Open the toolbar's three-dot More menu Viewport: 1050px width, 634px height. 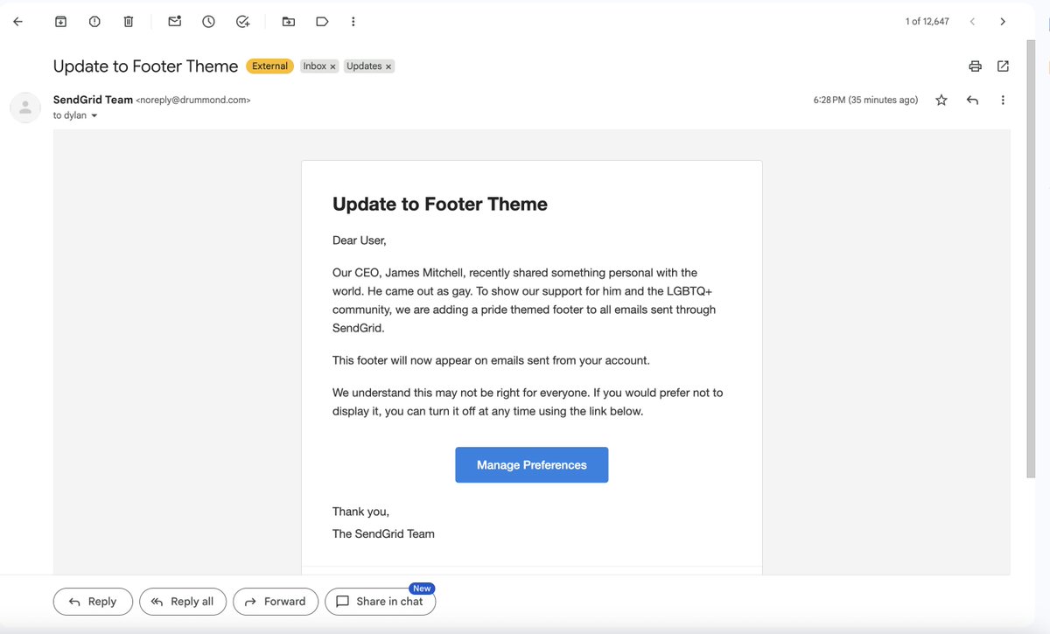click(x=353, y=21)
